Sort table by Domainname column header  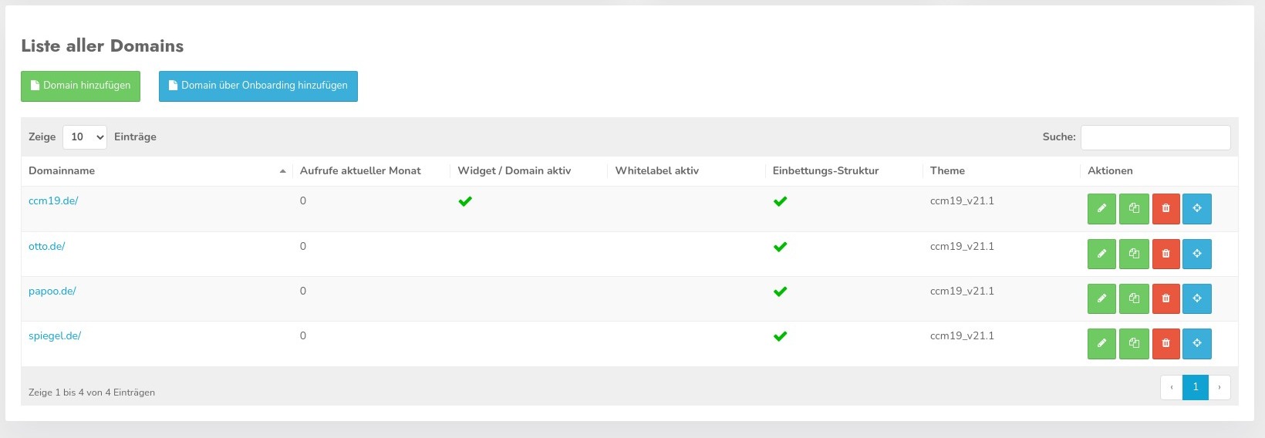coord(62,170)
